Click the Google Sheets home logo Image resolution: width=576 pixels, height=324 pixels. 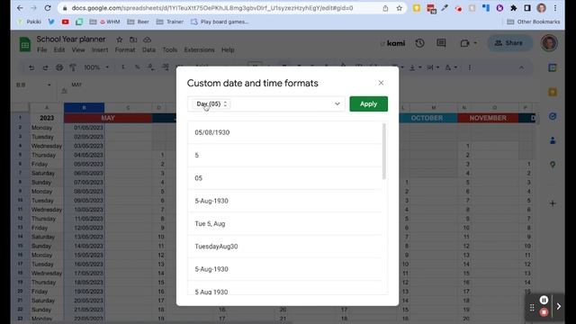25,44
